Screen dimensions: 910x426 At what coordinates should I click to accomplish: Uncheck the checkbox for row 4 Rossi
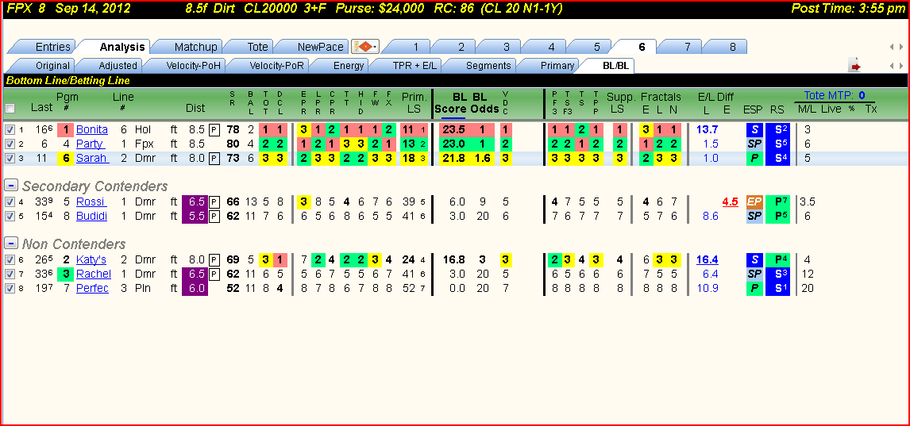[10, 202]
